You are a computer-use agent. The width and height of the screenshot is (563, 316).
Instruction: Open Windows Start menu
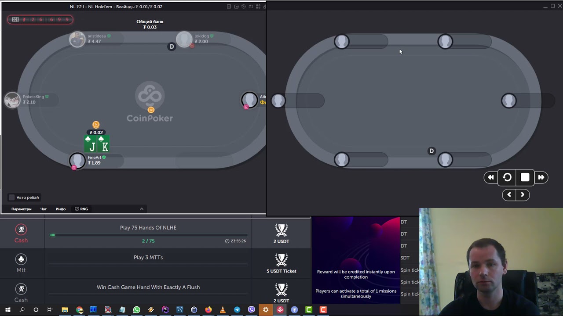point(7,310)
